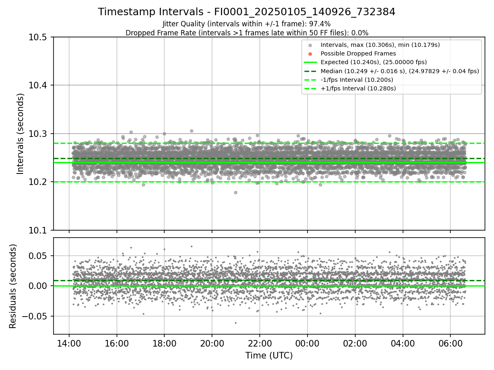Click the 14:00 time tick label
The height and width of the screenshot is (370, 494).
pyautogui.click(x=69, y=343)
